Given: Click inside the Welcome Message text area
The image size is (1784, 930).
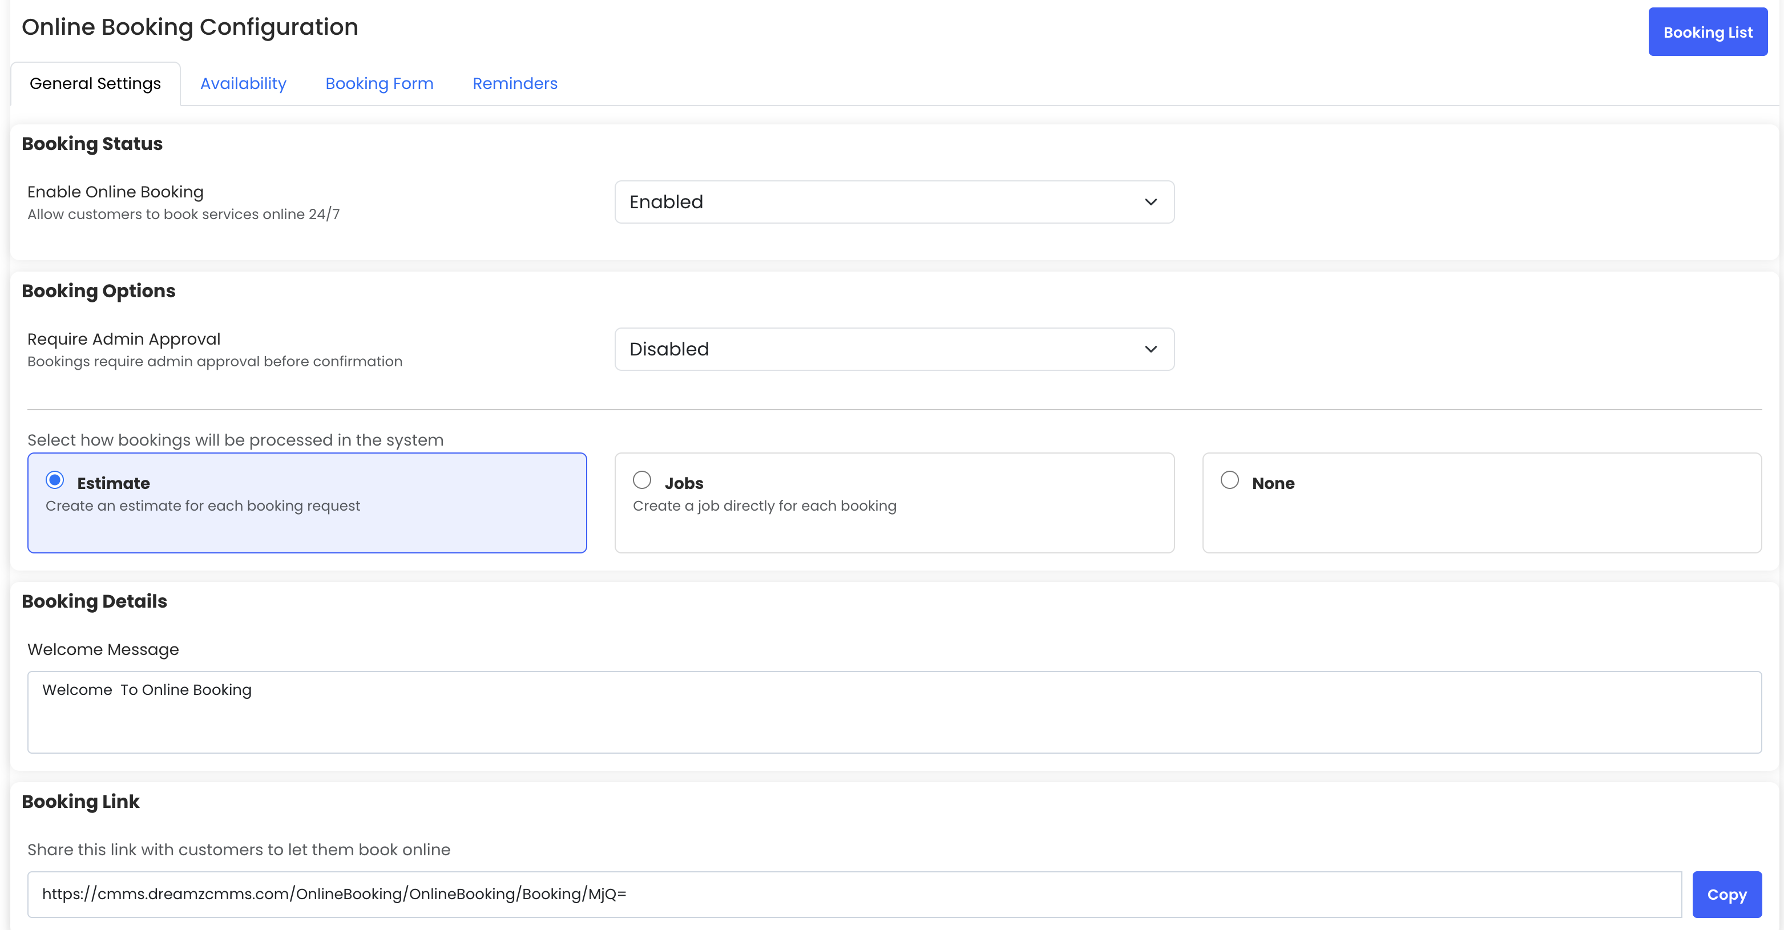Looking at the screenshot, I should click(893, 720).
